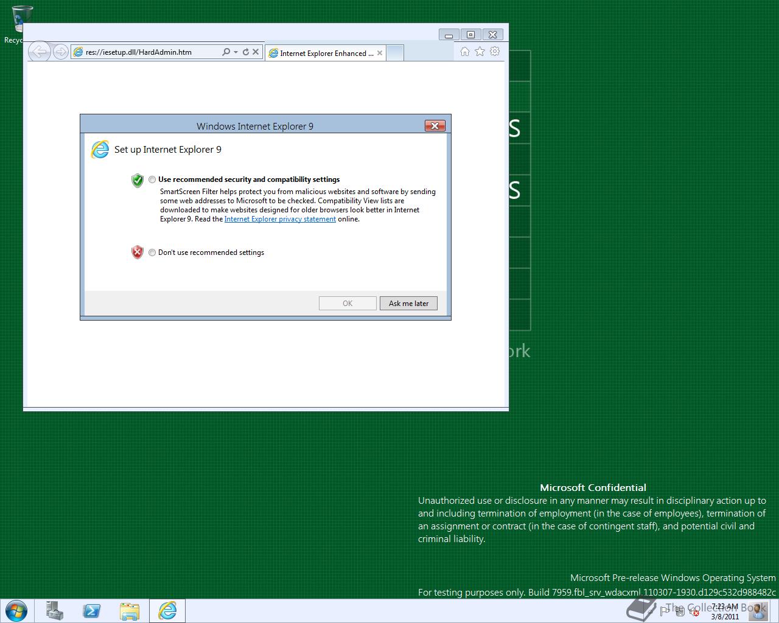Image resolution: width=779 pixels, height=623 pixels.
Task: Close the Internet Explorer browser window
Action: tap(493, 35)
